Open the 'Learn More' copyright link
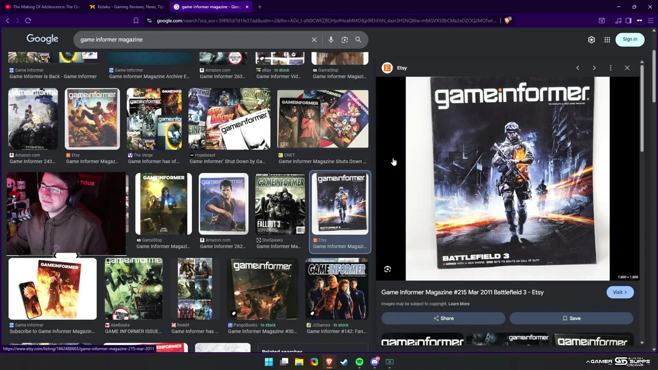 point(459,304)
